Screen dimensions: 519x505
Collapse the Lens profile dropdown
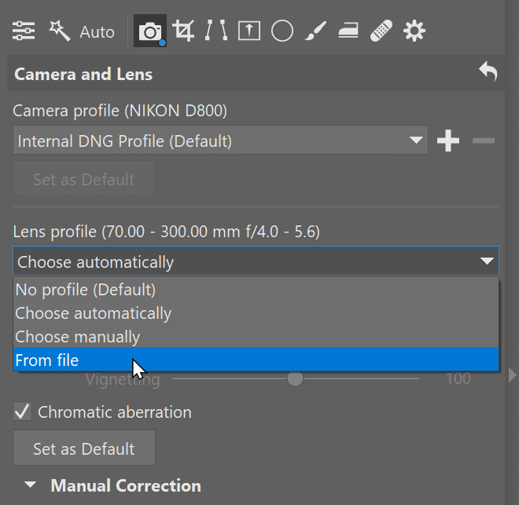[256, 261]
